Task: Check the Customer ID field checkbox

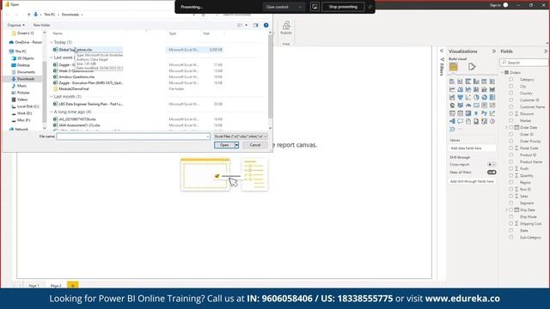Action: coord(511,100)
